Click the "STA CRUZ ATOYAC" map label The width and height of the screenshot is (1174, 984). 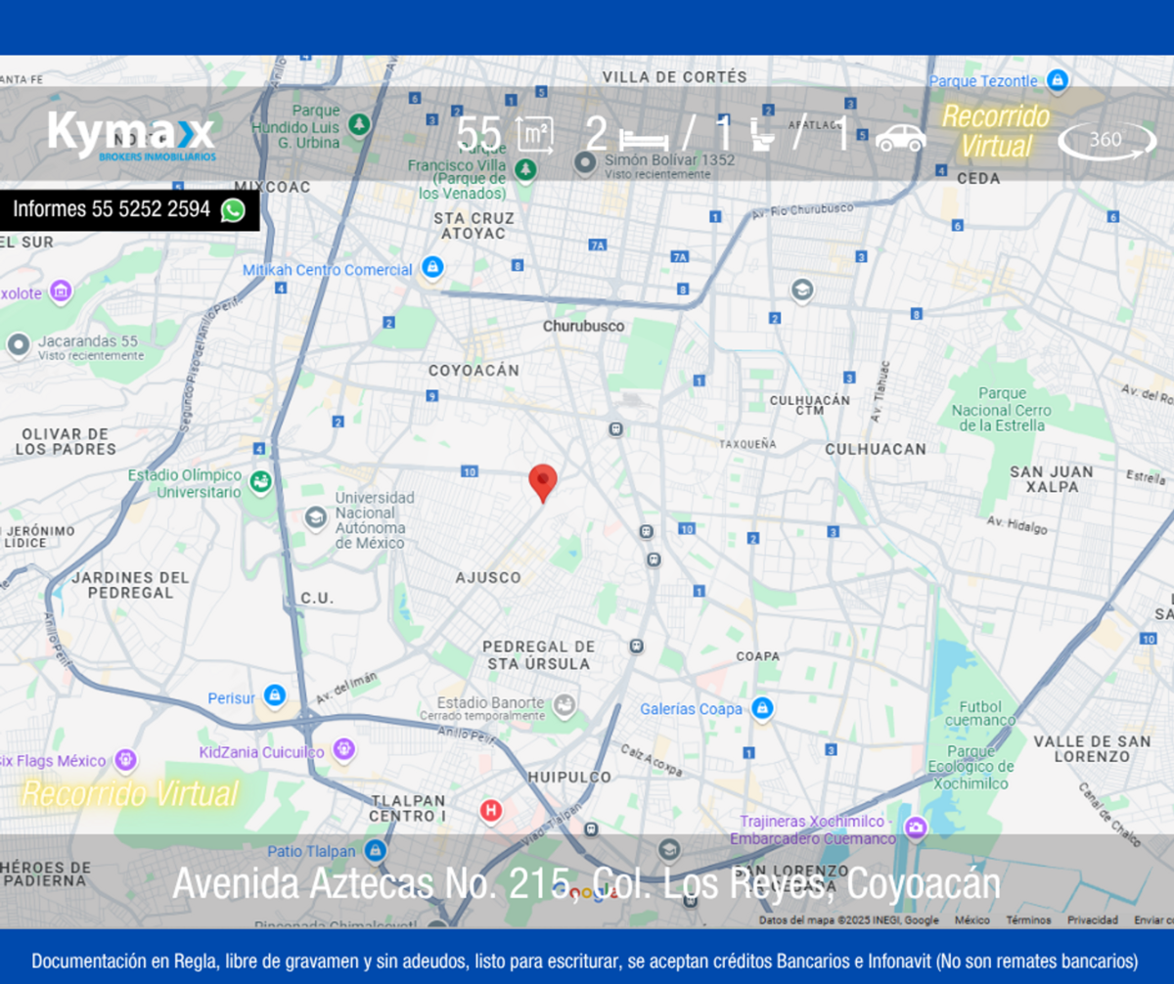[x=472, y=225]
